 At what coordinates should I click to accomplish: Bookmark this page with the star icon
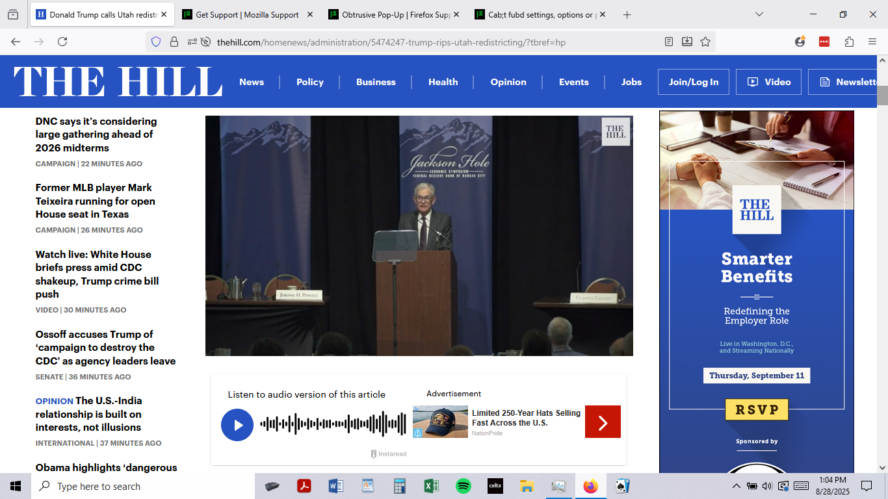tap(705, 42)
